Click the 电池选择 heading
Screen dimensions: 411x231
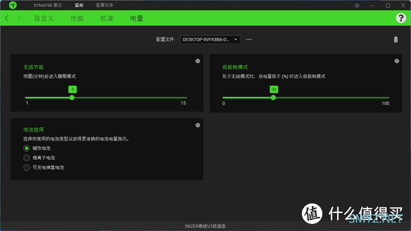point(33,130)
